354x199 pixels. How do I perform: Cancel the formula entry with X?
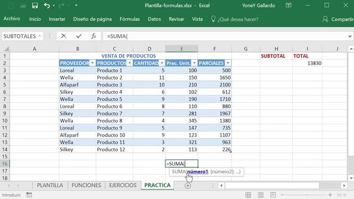coord(64,36)
